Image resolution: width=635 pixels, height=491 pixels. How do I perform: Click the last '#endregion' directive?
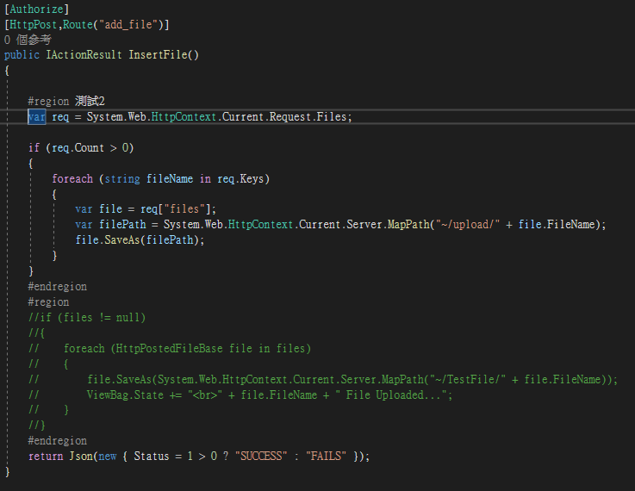pos(57,440)
